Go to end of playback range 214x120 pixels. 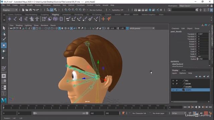pyautogui.click(x=210, y=107)
